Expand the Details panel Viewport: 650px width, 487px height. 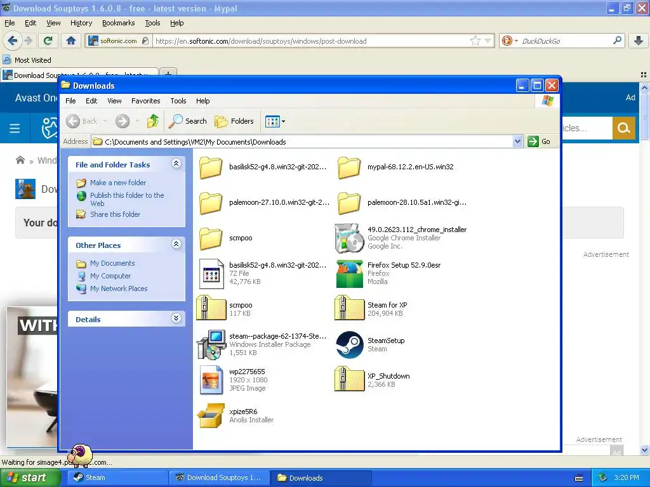click(x=176, y=318)
